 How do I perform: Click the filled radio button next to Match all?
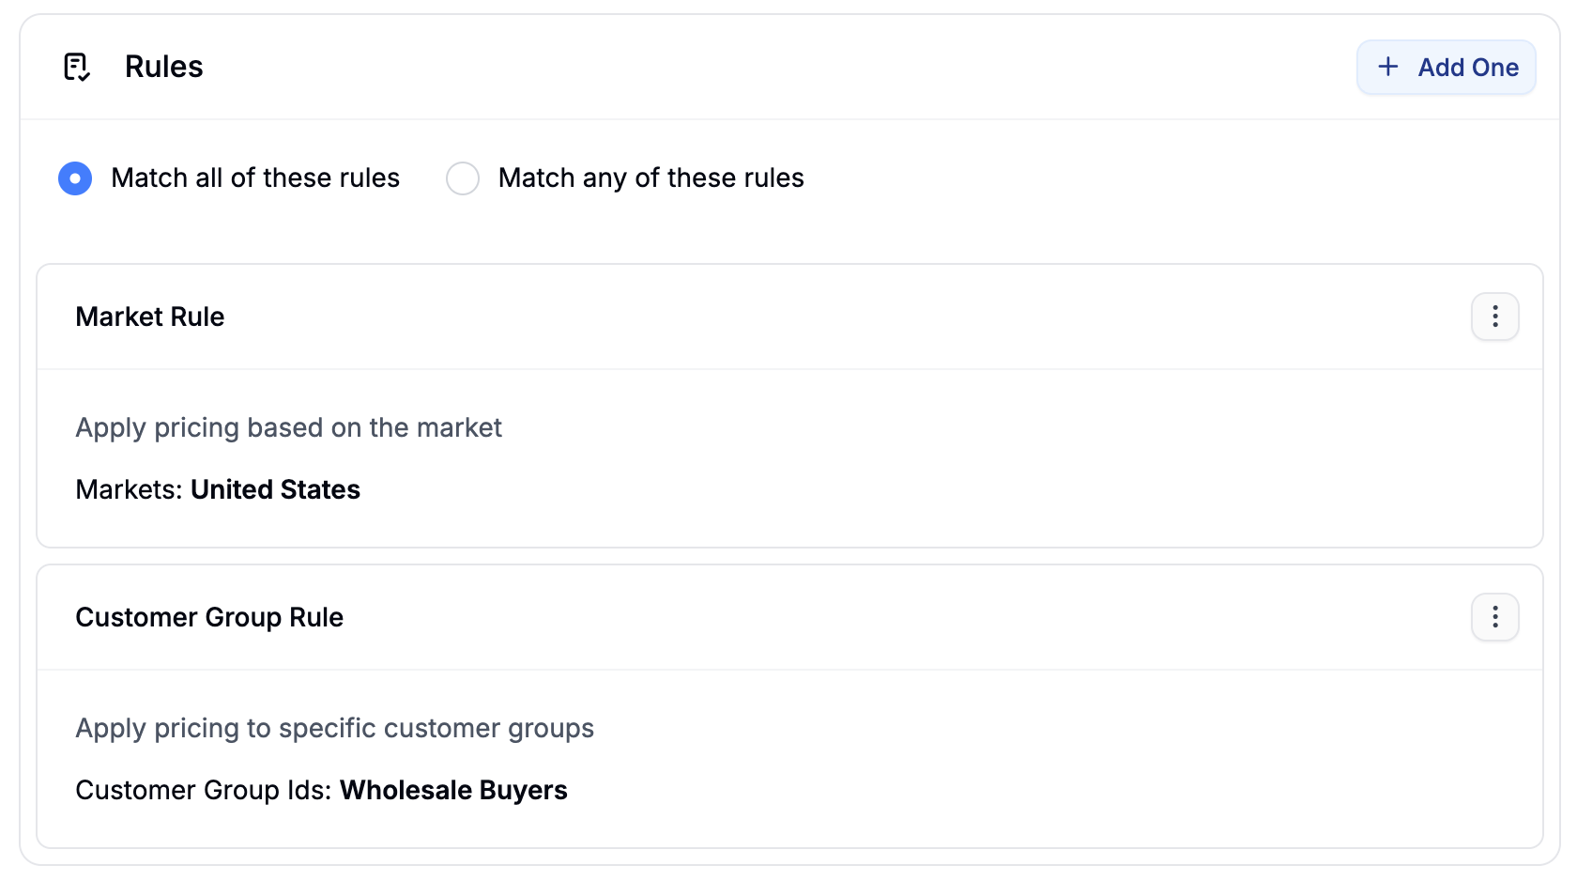(x=75, y=178)
